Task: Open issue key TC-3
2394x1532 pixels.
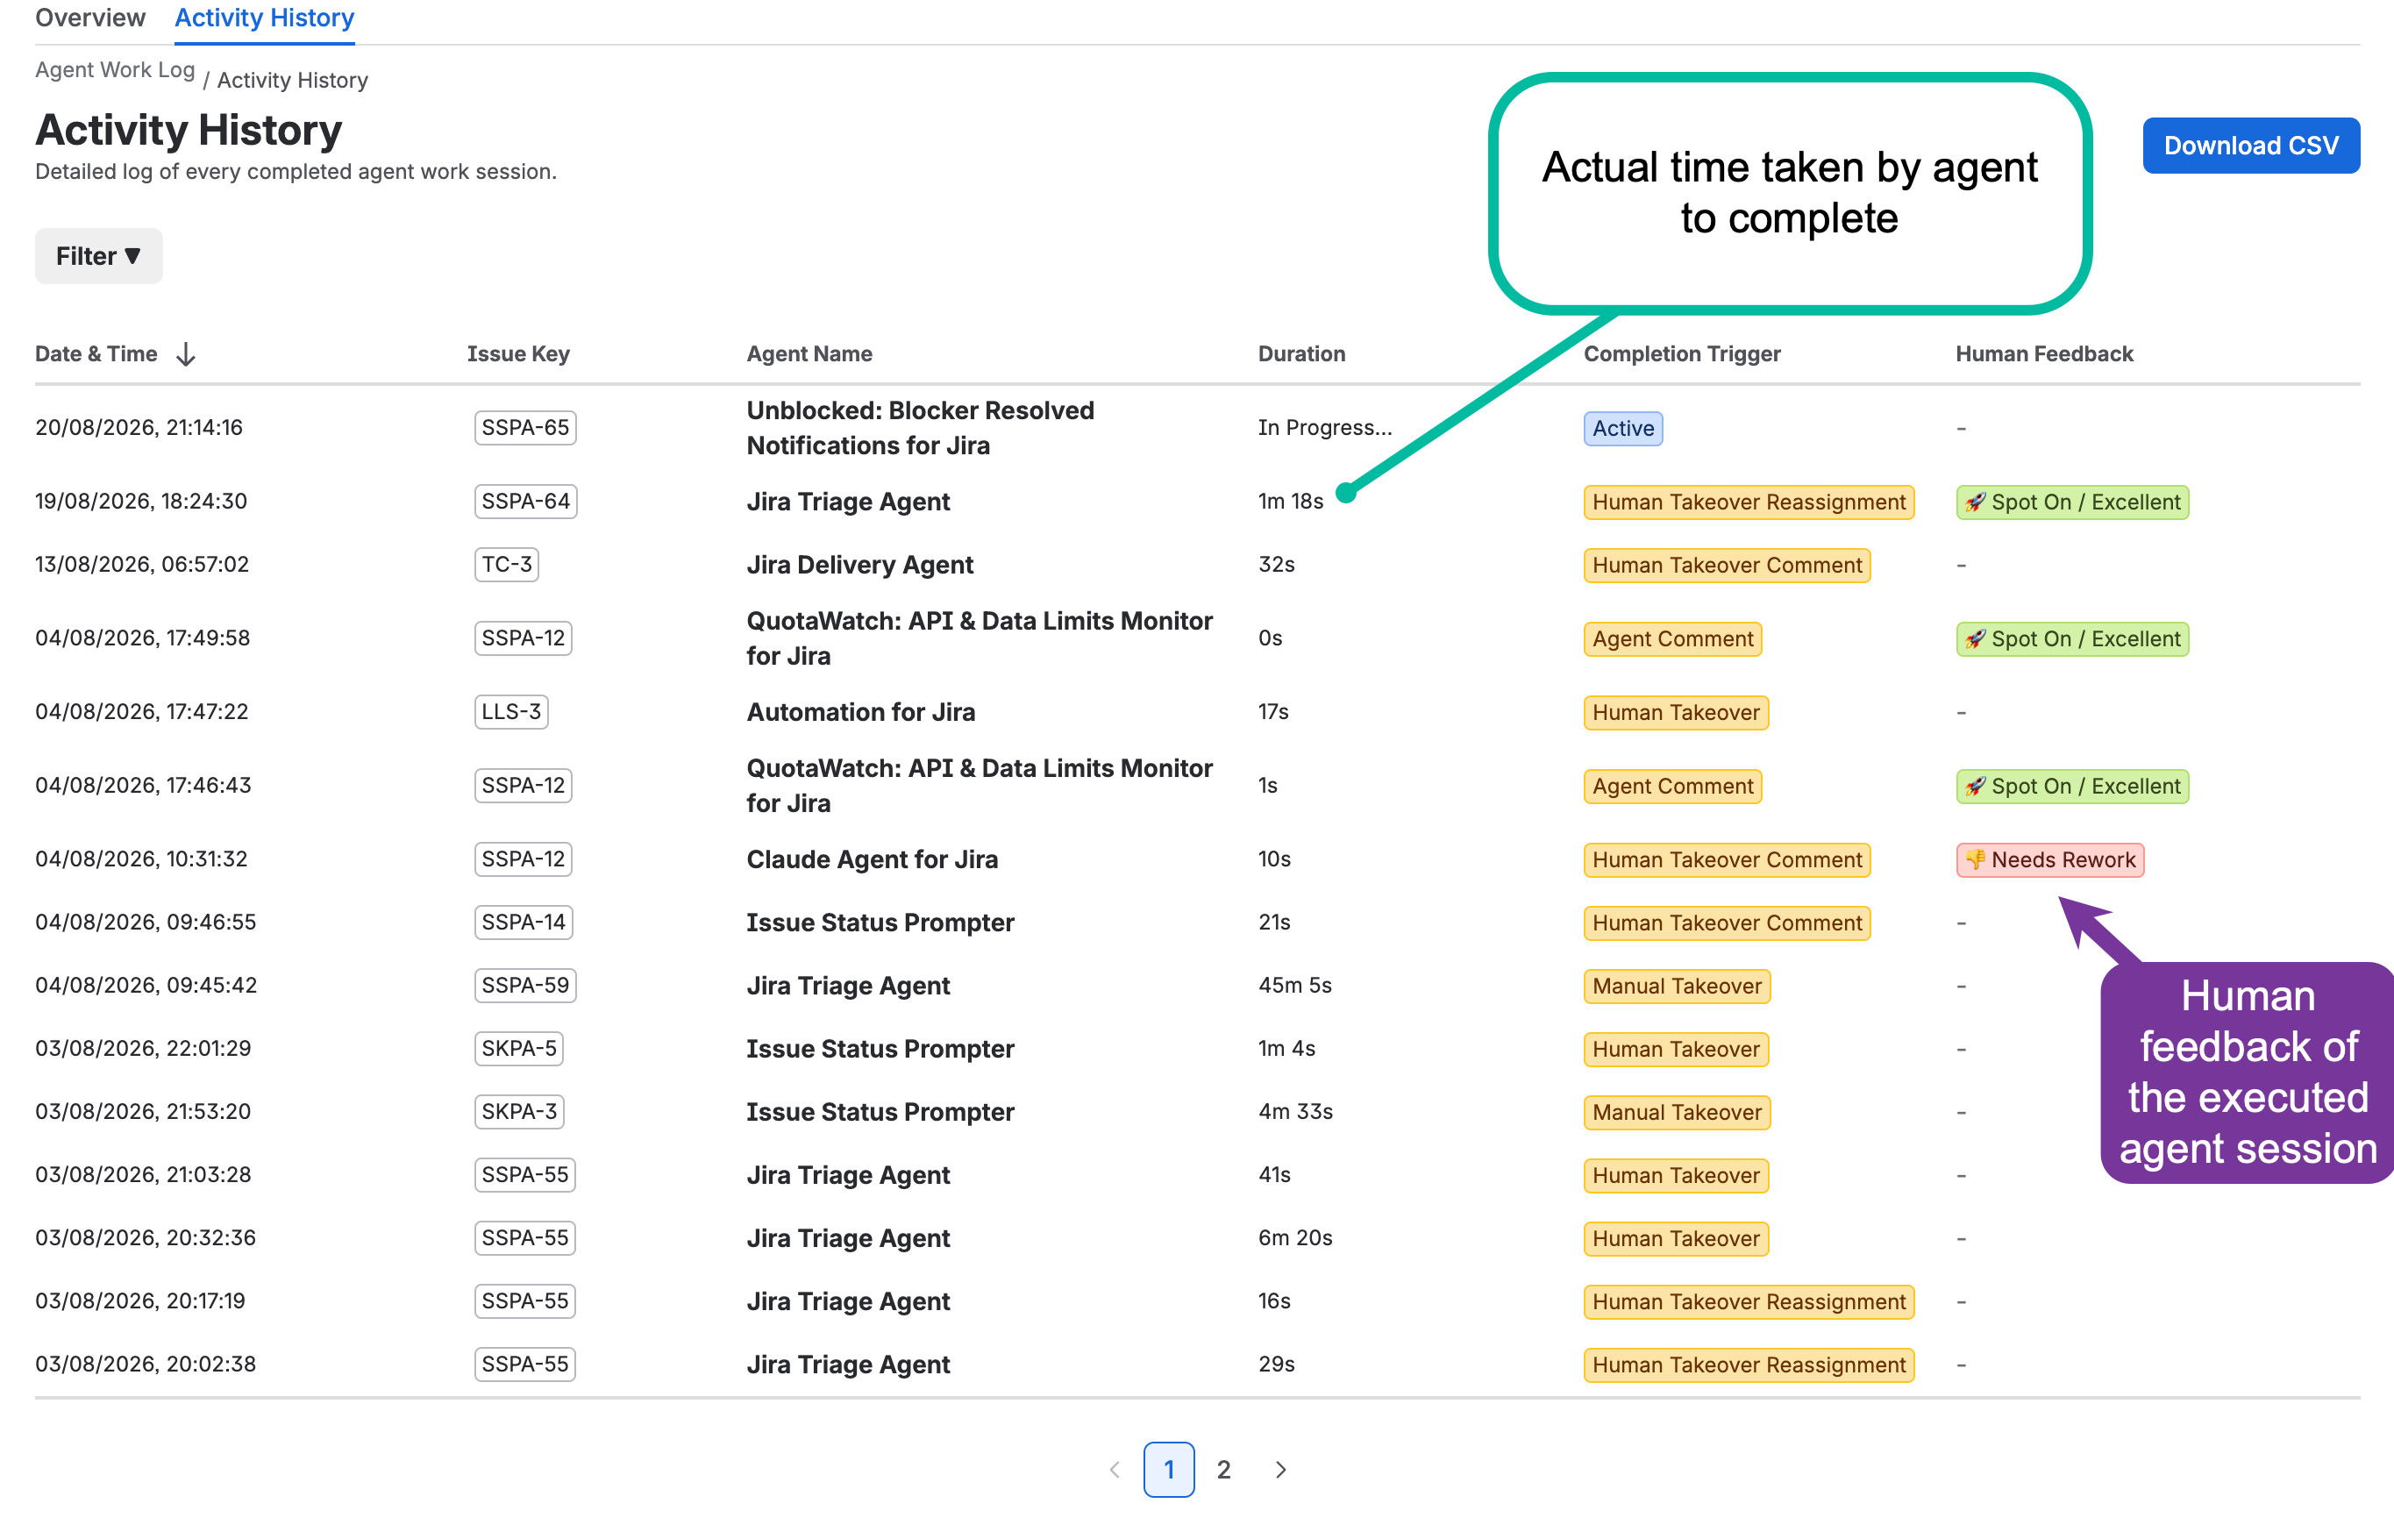Action: [506, 565]
